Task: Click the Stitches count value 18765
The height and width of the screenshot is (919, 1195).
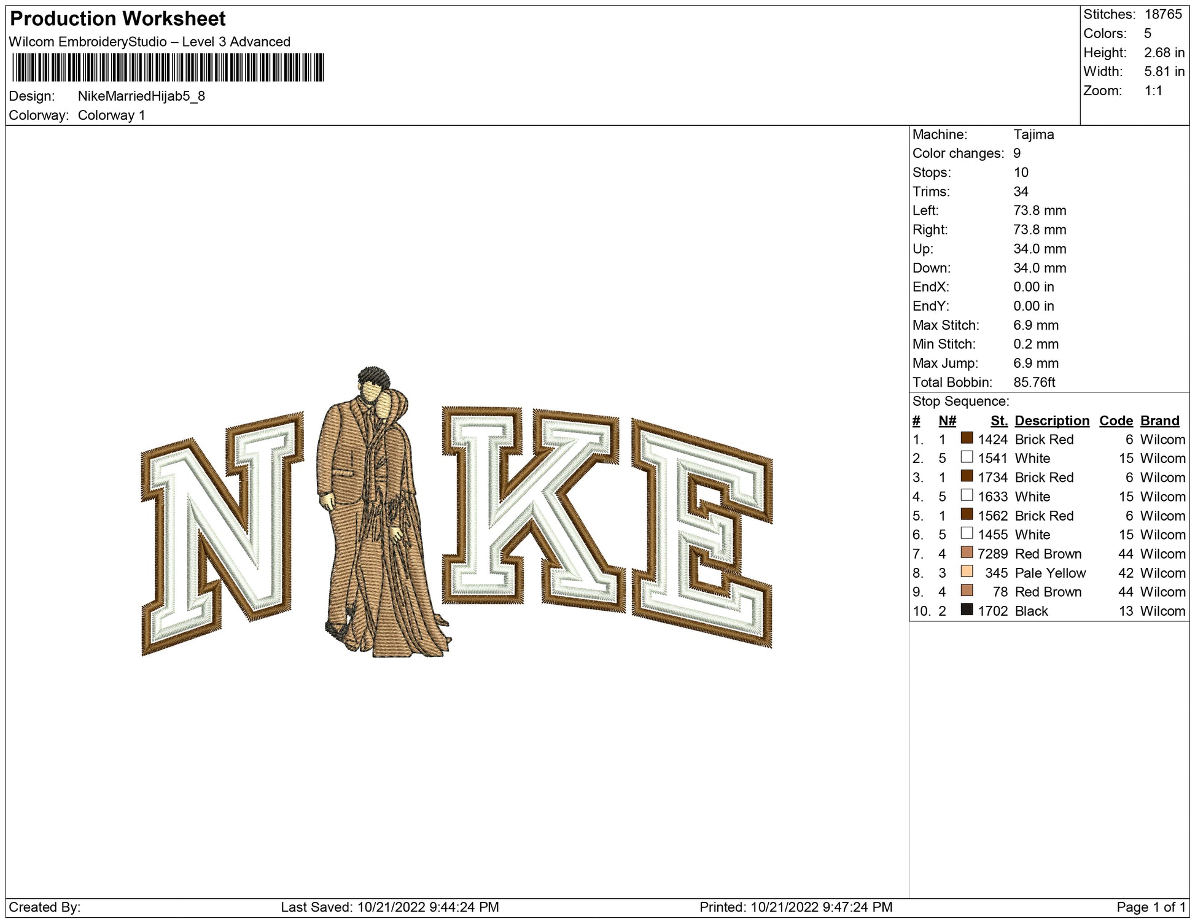Action: pos(1162,14)
